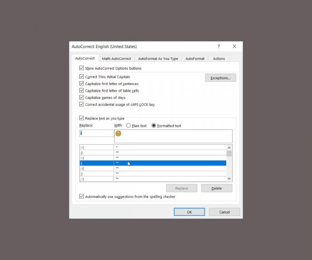Select the ";-)" entry in the list

pos(153,179)
